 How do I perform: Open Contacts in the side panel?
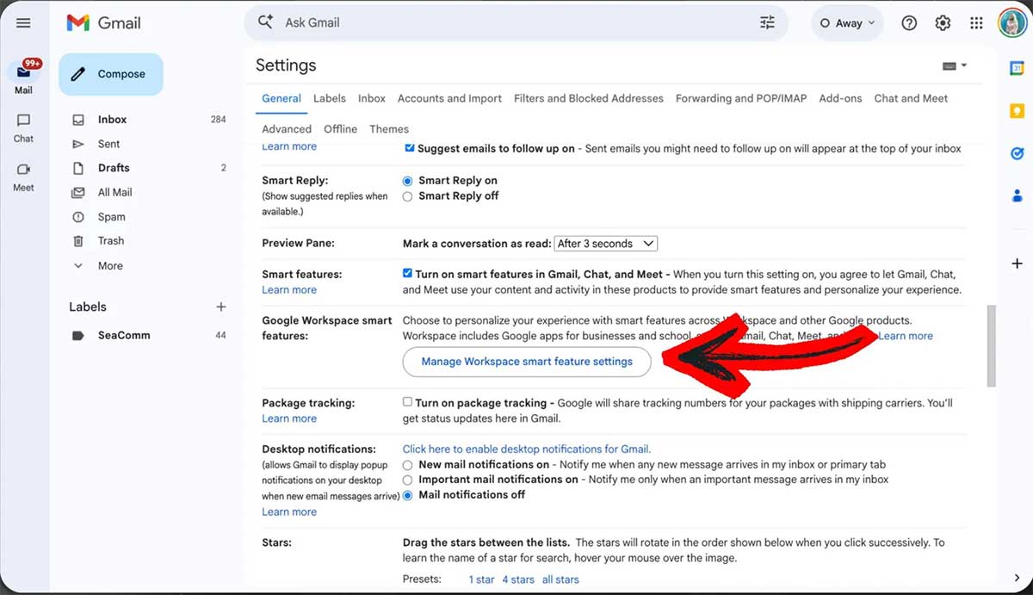click(1017, 196)
